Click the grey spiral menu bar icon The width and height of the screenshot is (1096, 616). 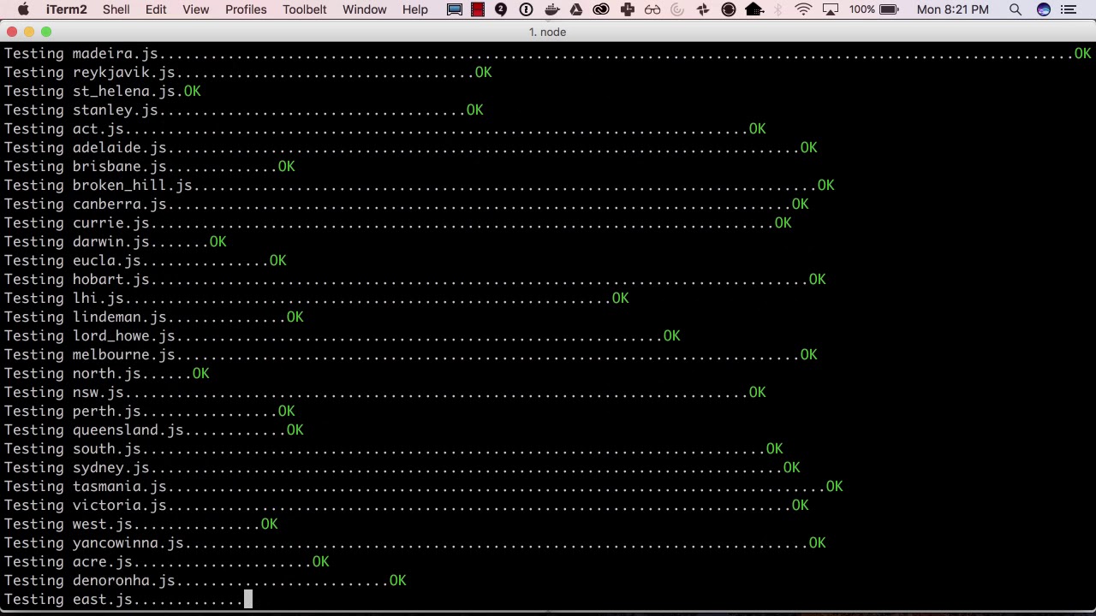(x=677, y=9)
